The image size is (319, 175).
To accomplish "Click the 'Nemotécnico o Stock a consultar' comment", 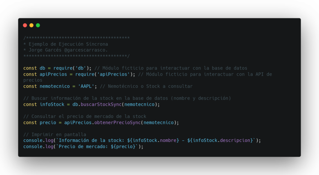I will (150, 86).
